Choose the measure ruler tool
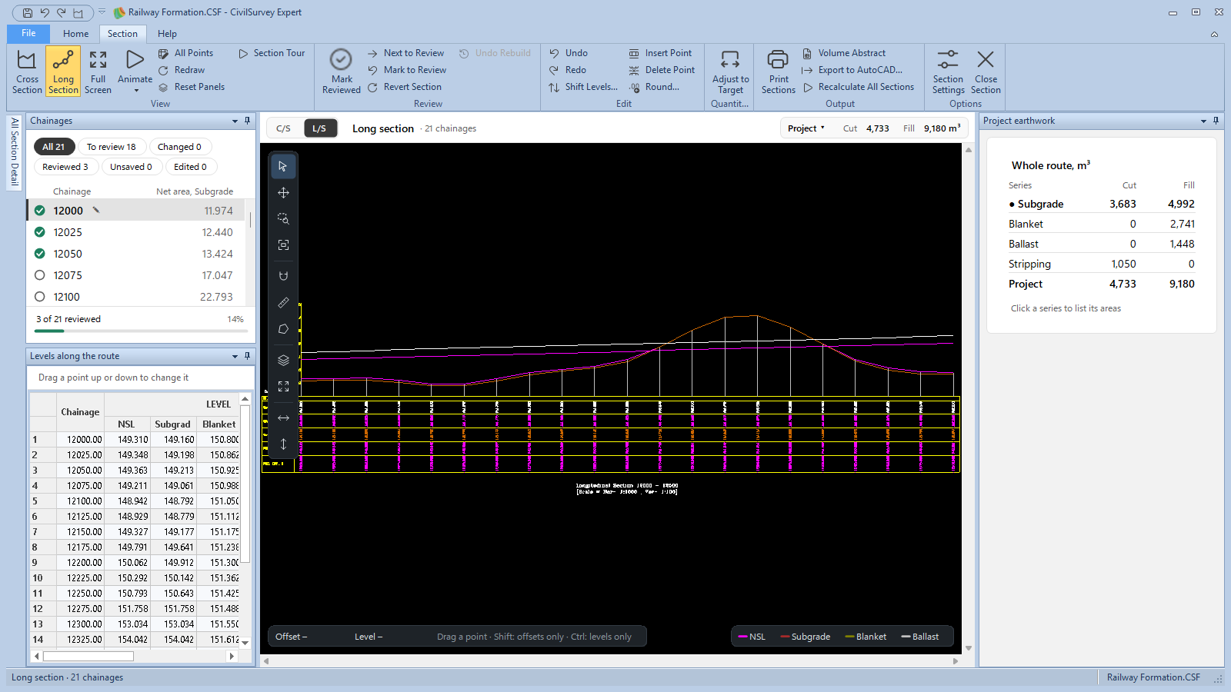Image resolution: width=1231 pixels, height=692 pixels. point(283,303)
